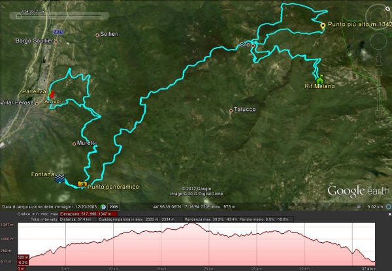Click the Villar Perosa placemark dot
The width and height of the screenshot is (392, 271).
pyautogui.click(x=37, y=103)
